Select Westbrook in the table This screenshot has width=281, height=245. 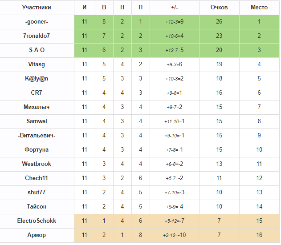(37, 164)
